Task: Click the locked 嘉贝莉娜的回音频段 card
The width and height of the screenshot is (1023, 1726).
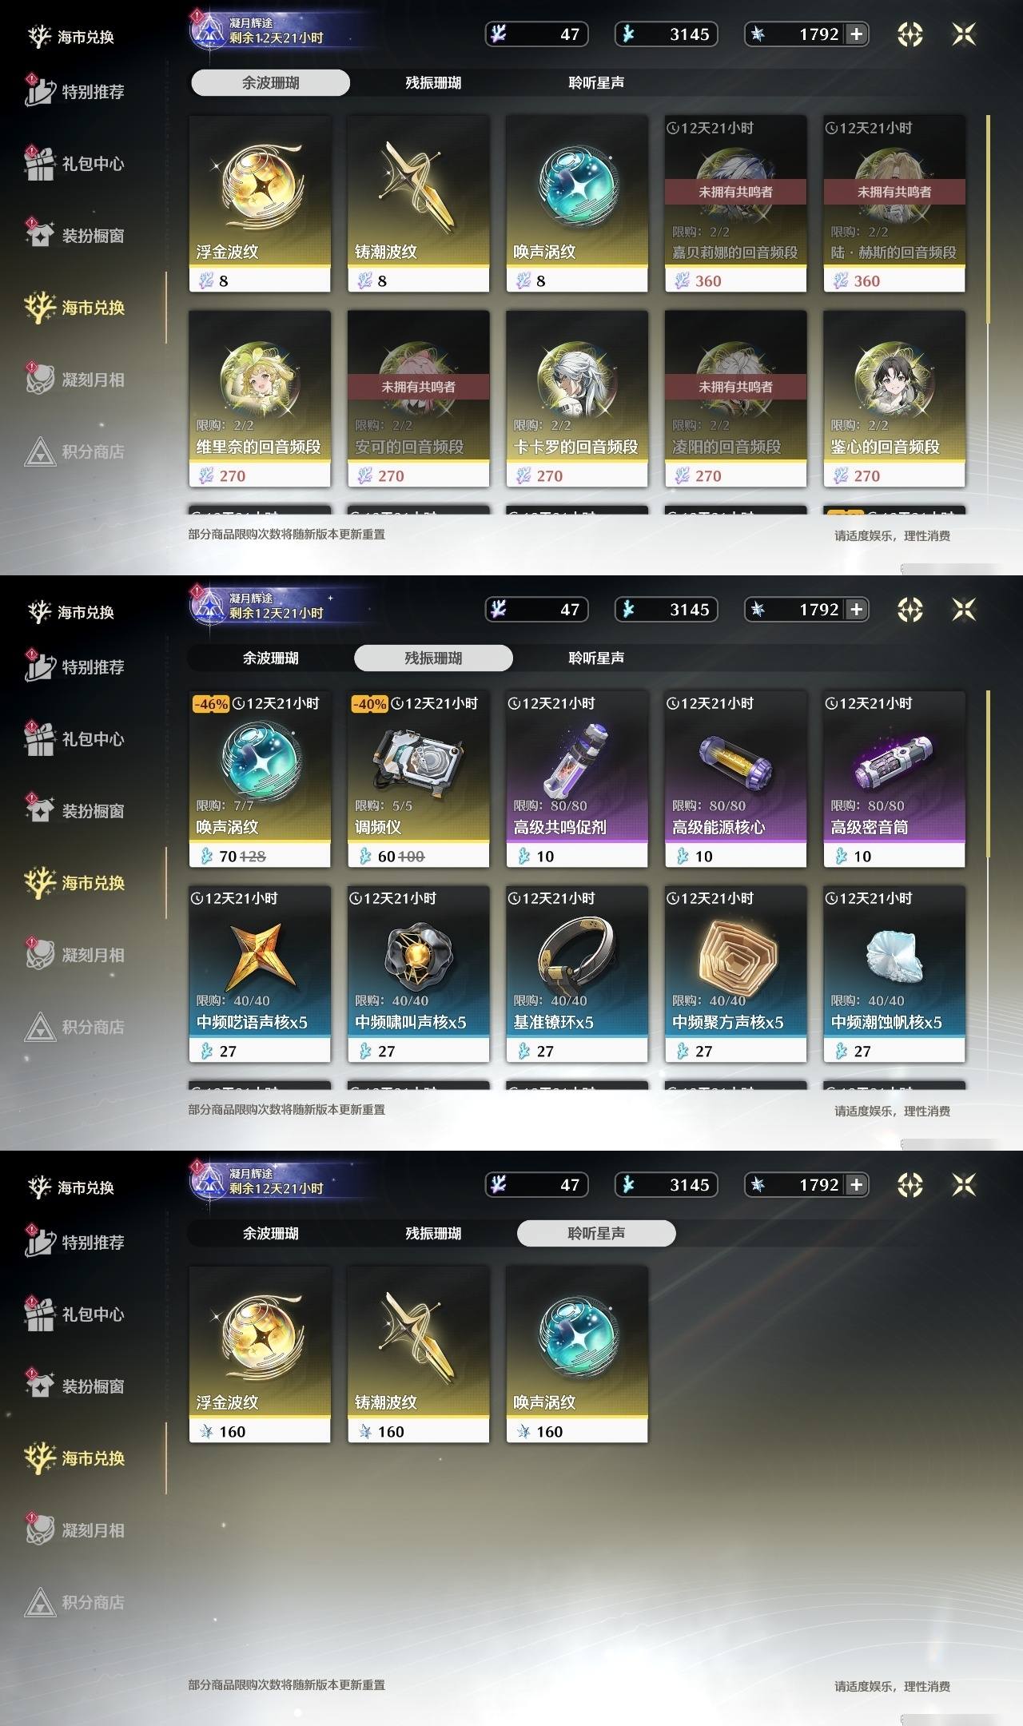Action: [735, 204]
